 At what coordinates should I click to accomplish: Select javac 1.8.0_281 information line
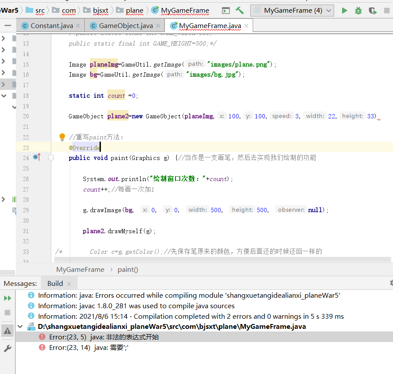(136, 306)
